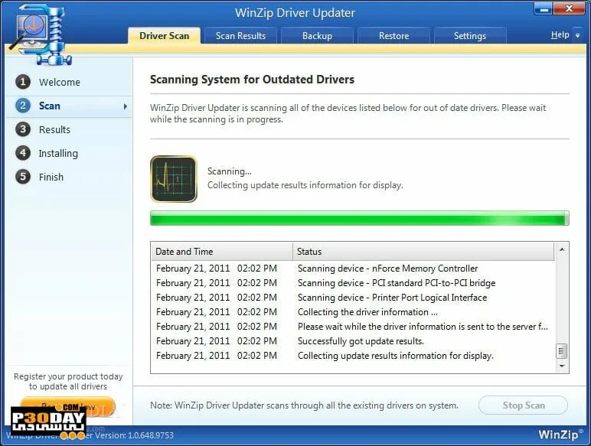The height and width of the screenshot is (446, 591).
Task: Select step 3 number icon for Results
Action: (23, 129)
